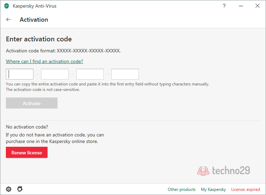Screen dimensions: 266x195
Task: Open 'Where can I find an activation code?'
Action: 44,61
